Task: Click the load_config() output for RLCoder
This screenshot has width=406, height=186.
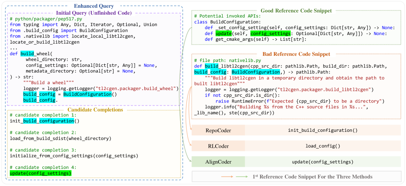Action: [322, 146]
